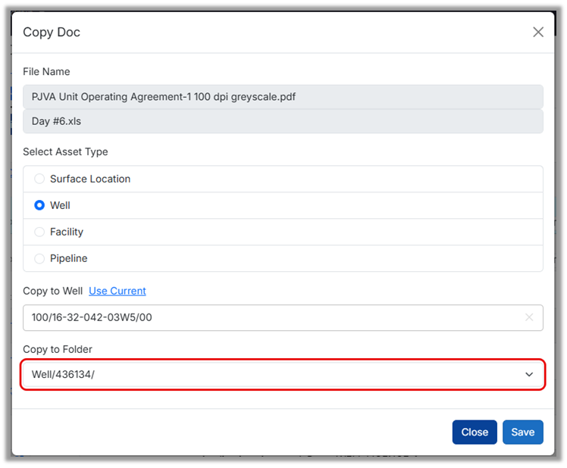Click the Day #6.xls file name field
The height and width of the screenshot is (468, 567).
282,121
